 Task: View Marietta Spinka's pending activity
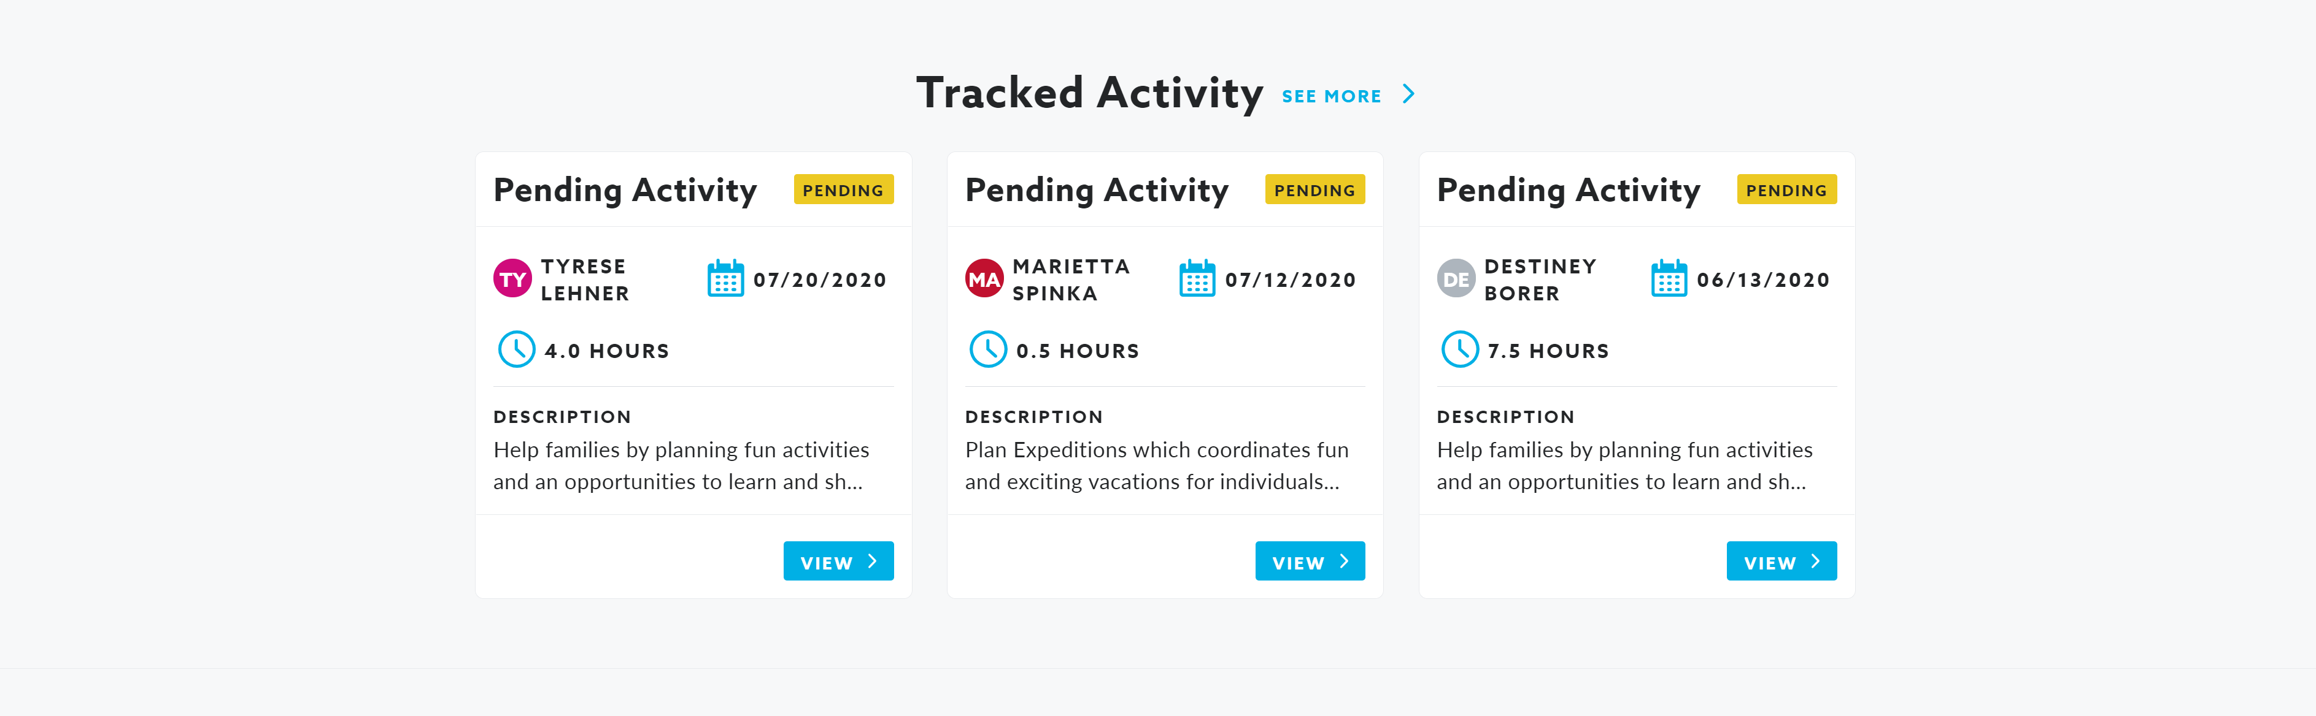[x=1310, y=562]
